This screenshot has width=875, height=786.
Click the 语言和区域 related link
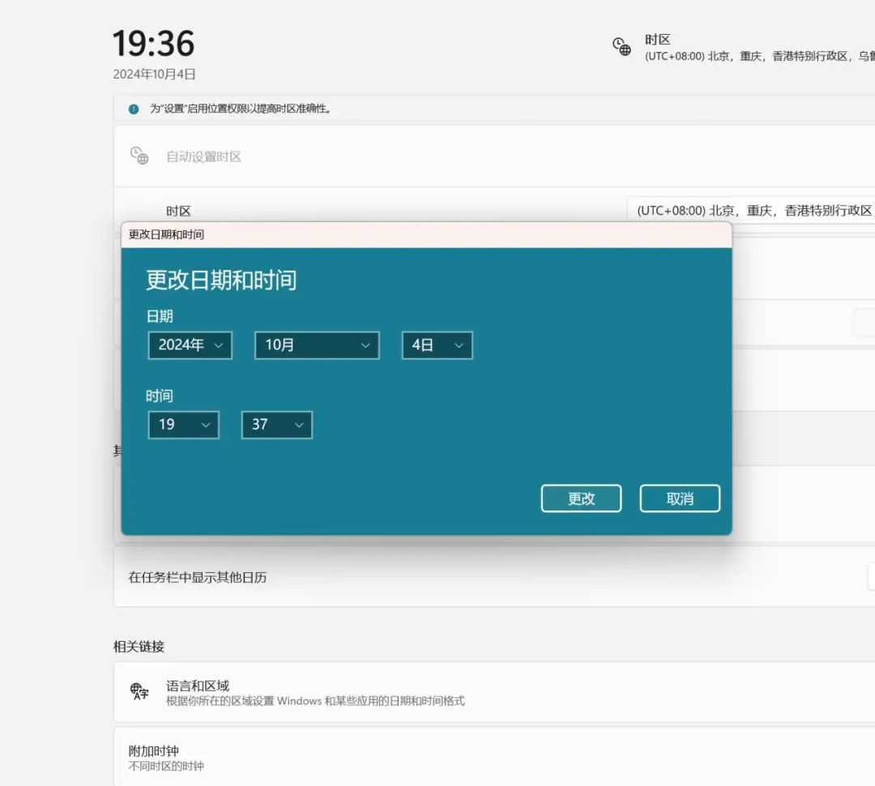(494, 692)
